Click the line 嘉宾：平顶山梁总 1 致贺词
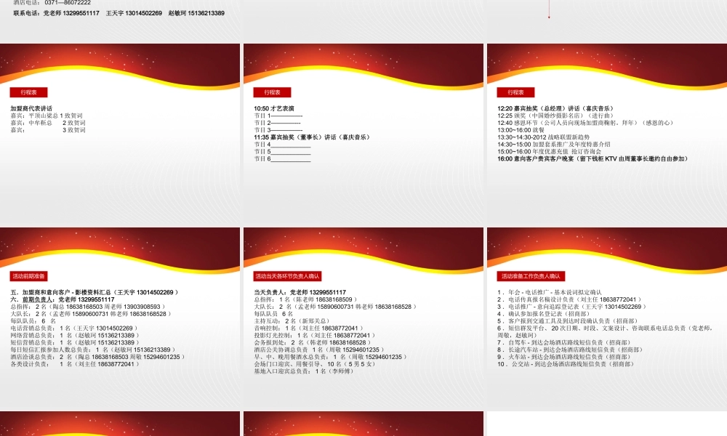The height and width of the screenshot is (436, 727). click(47, 116)
